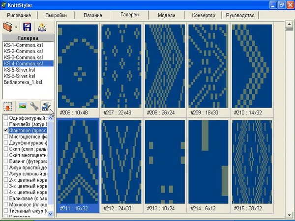This screenshot has height=221, width=295.
Task: Click the KnittStyler title bar icon
Action: coord(3,5)
